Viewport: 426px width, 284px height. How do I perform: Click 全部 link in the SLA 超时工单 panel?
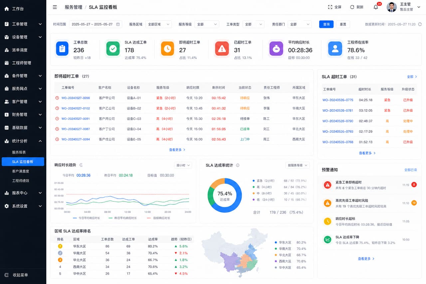(412, 77)
